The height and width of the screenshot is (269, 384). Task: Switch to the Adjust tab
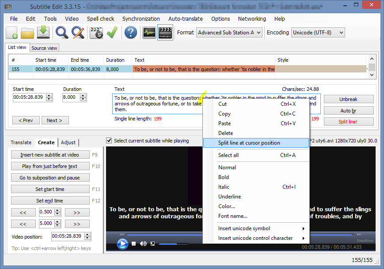tap(68, 142)
